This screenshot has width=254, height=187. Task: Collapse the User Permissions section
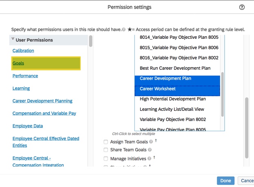tap(13, 40)
